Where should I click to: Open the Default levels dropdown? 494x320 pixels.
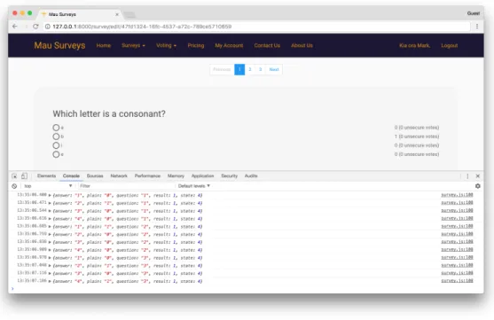(193, 186)
